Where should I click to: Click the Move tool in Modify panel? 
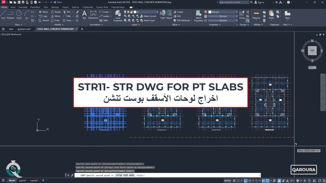[43, 12]
